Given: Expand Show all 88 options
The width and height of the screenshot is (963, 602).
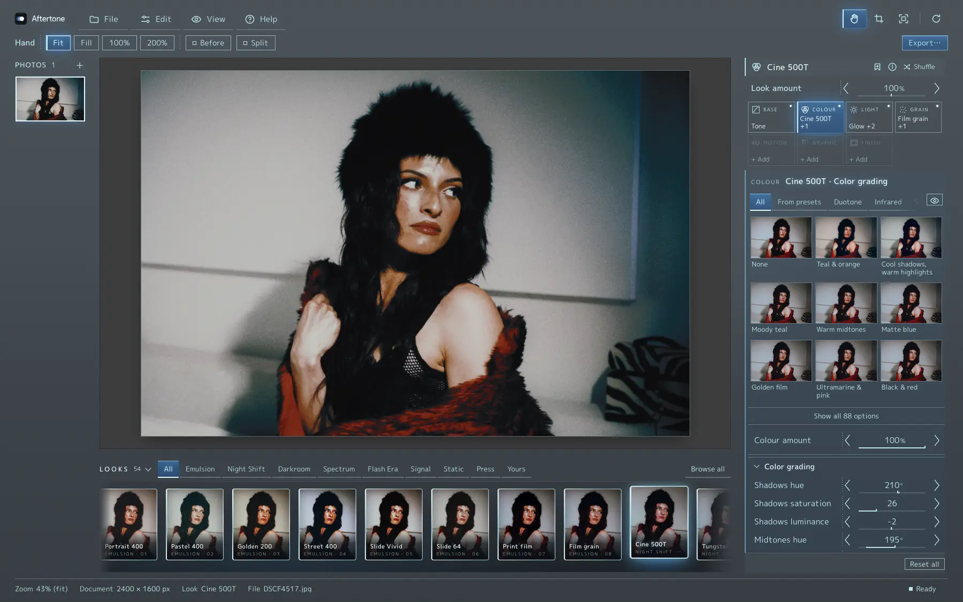Looking at the screenshot, I should coord(846,416).
